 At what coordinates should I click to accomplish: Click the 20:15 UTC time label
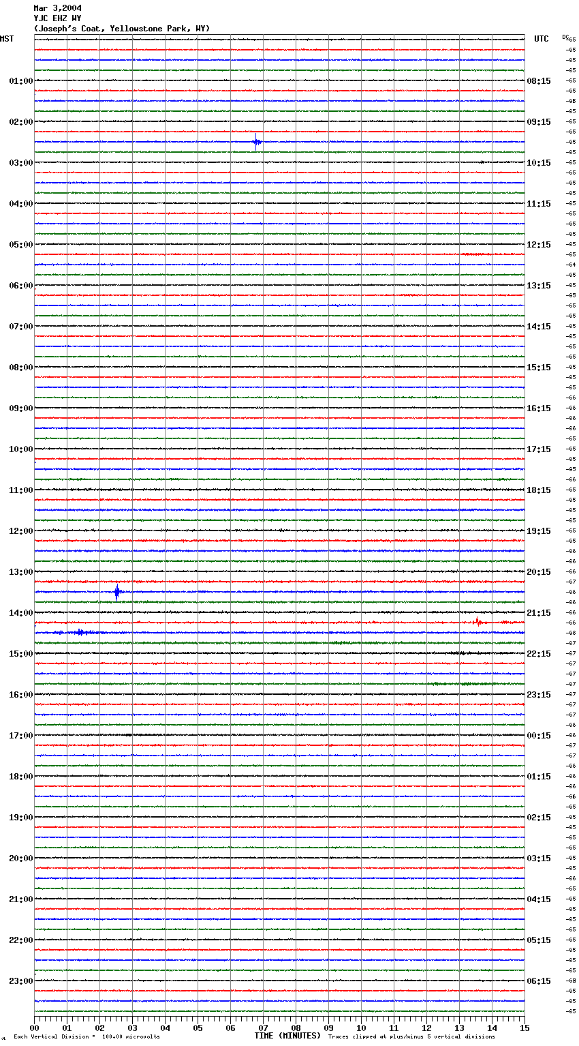(x=539, y=572)
